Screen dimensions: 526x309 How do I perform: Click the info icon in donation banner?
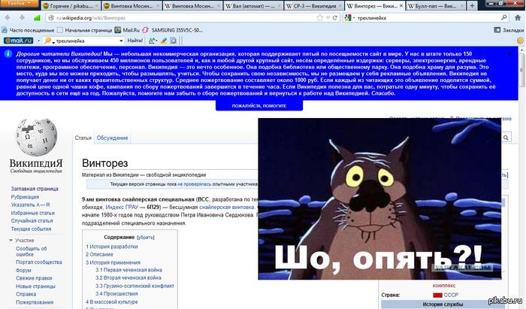tap(8, 54)
